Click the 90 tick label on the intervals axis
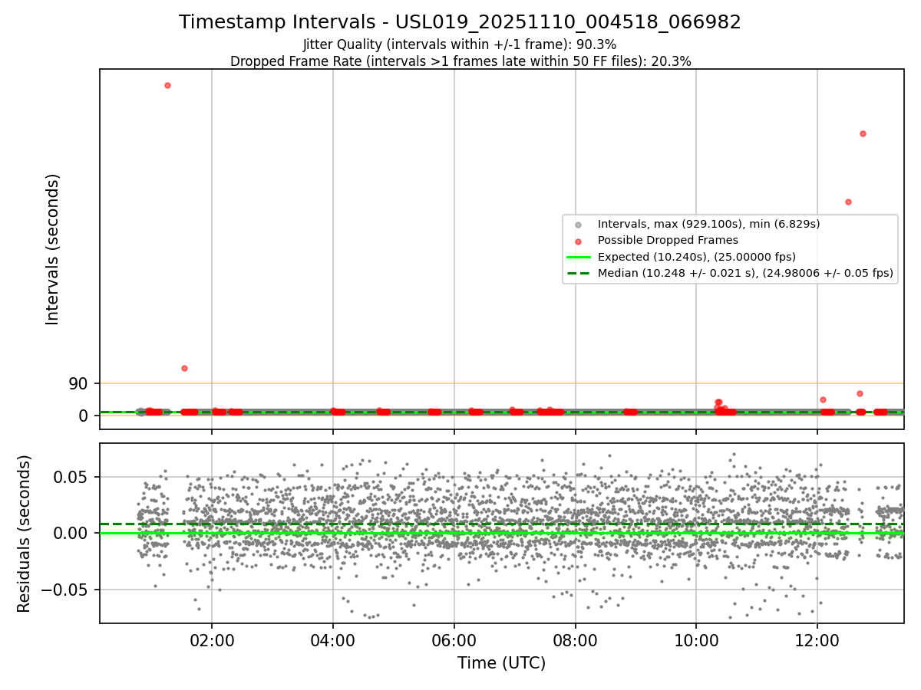921x690 pixels. [x=79, y=383]
